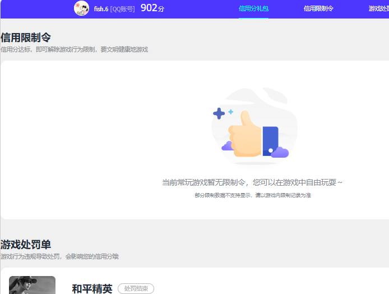This screenshot has height=294, width=389.
Task: Click the fish.6 user avatar
Action: tap(81, 8)
